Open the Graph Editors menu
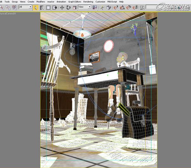191x168 pixels. click(74, 2)
